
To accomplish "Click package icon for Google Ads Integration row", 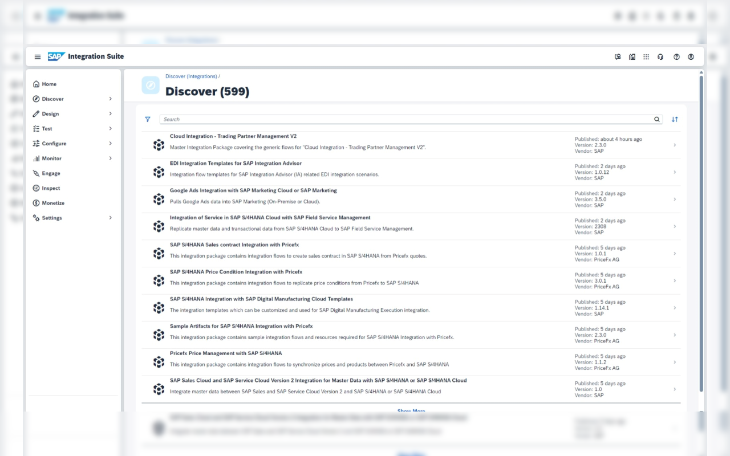I will pyautogui.click(x=159, y=199).
